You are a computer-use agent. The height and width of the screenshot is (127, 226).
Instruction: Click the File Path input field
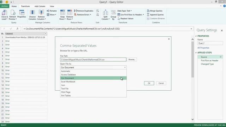pyautogui.click(x=93, y=60)
